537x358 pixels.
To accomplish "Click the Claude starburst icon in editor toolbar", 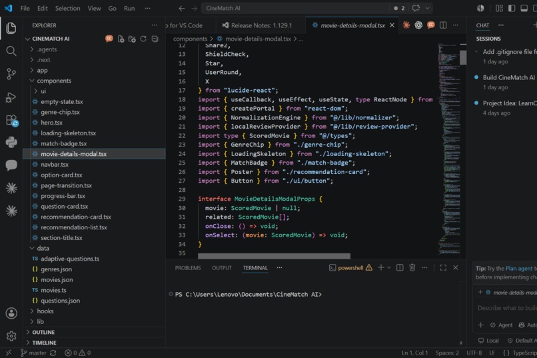I will [406, 25].
